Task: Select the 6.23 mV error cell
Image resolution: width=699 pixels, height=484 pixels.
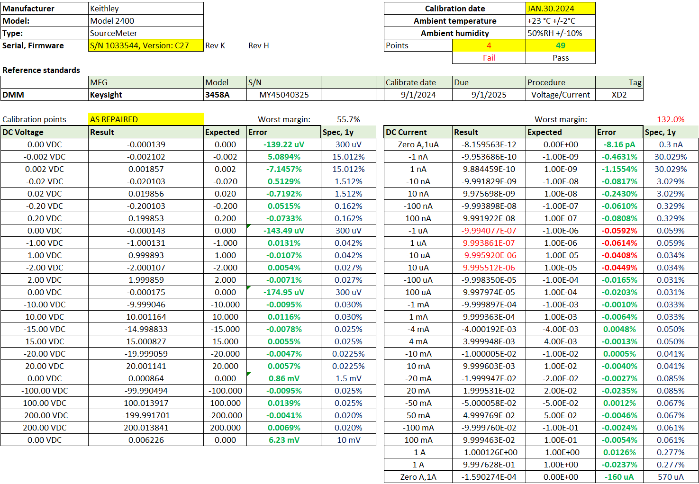Action: coord(283,440)
